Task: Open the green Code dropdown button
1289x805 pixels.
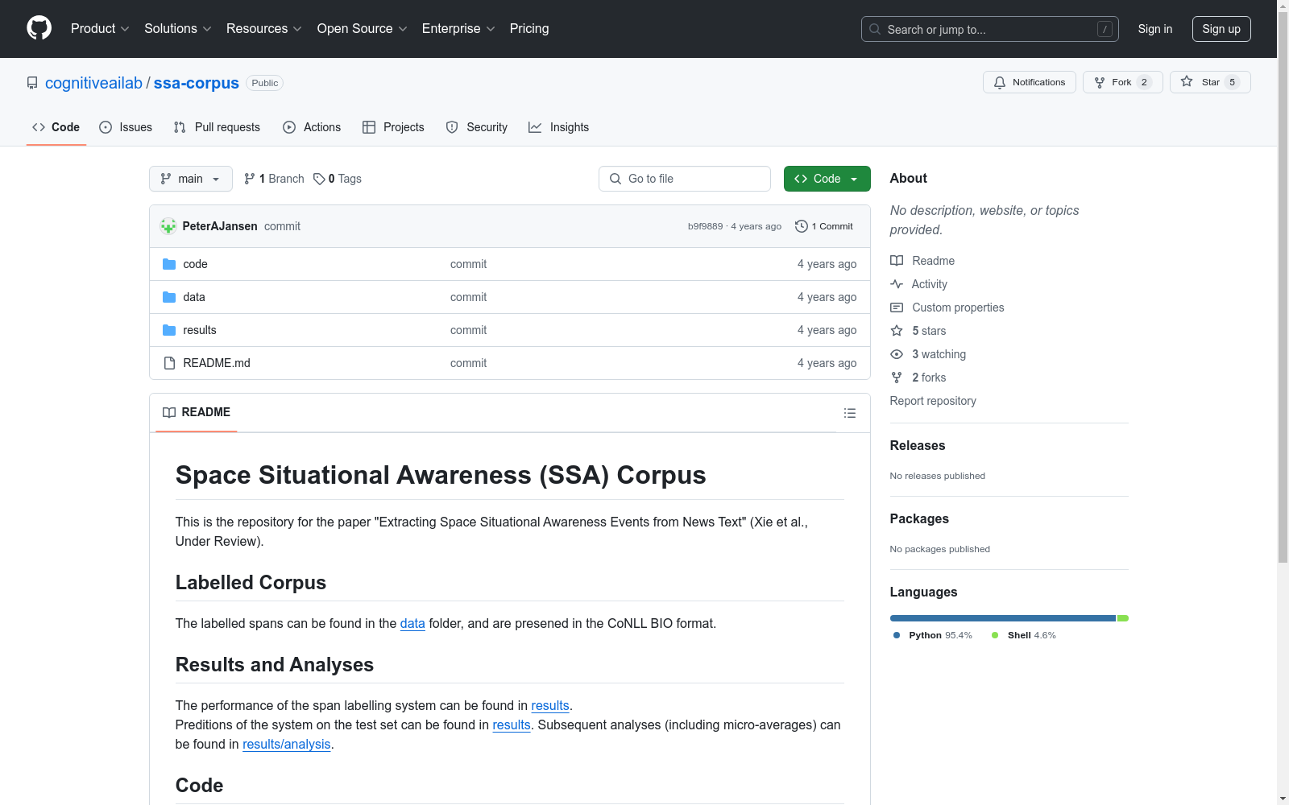Action: [x=827, y=179]
